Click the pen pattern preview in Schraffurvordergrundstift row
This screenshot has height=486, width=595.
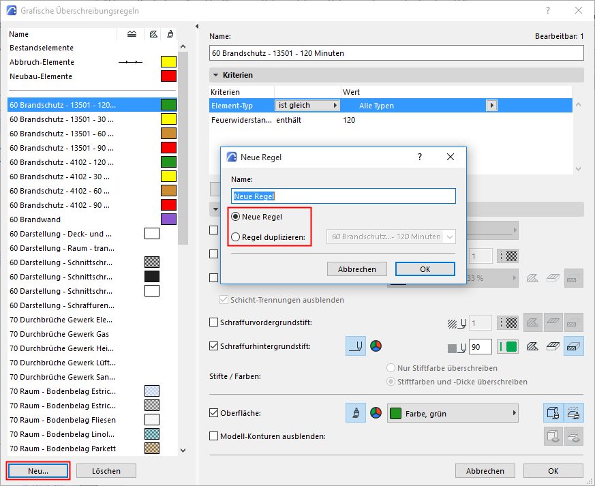click(x=508, y=323)
